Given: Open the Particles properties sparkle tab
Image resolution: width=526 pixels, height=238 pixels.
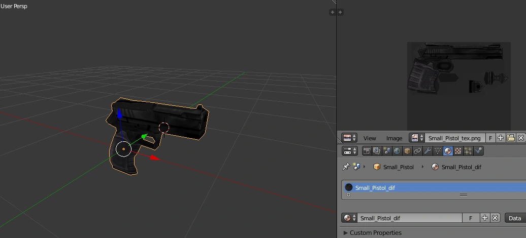Looking at the screenshot, I should click(468, 151).
